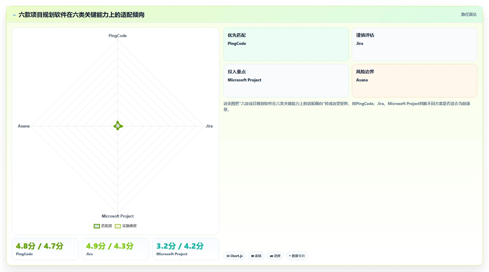Click the Microsoft Project radar axis label

coord(118,216)
